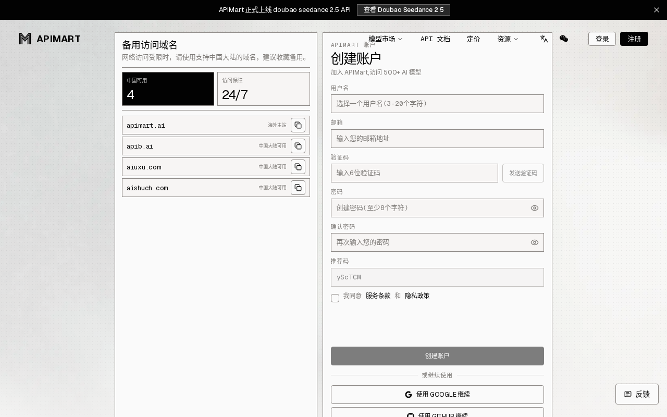Click the feedback chat icon
Screen dimensions: 667x417
point(628,394)
